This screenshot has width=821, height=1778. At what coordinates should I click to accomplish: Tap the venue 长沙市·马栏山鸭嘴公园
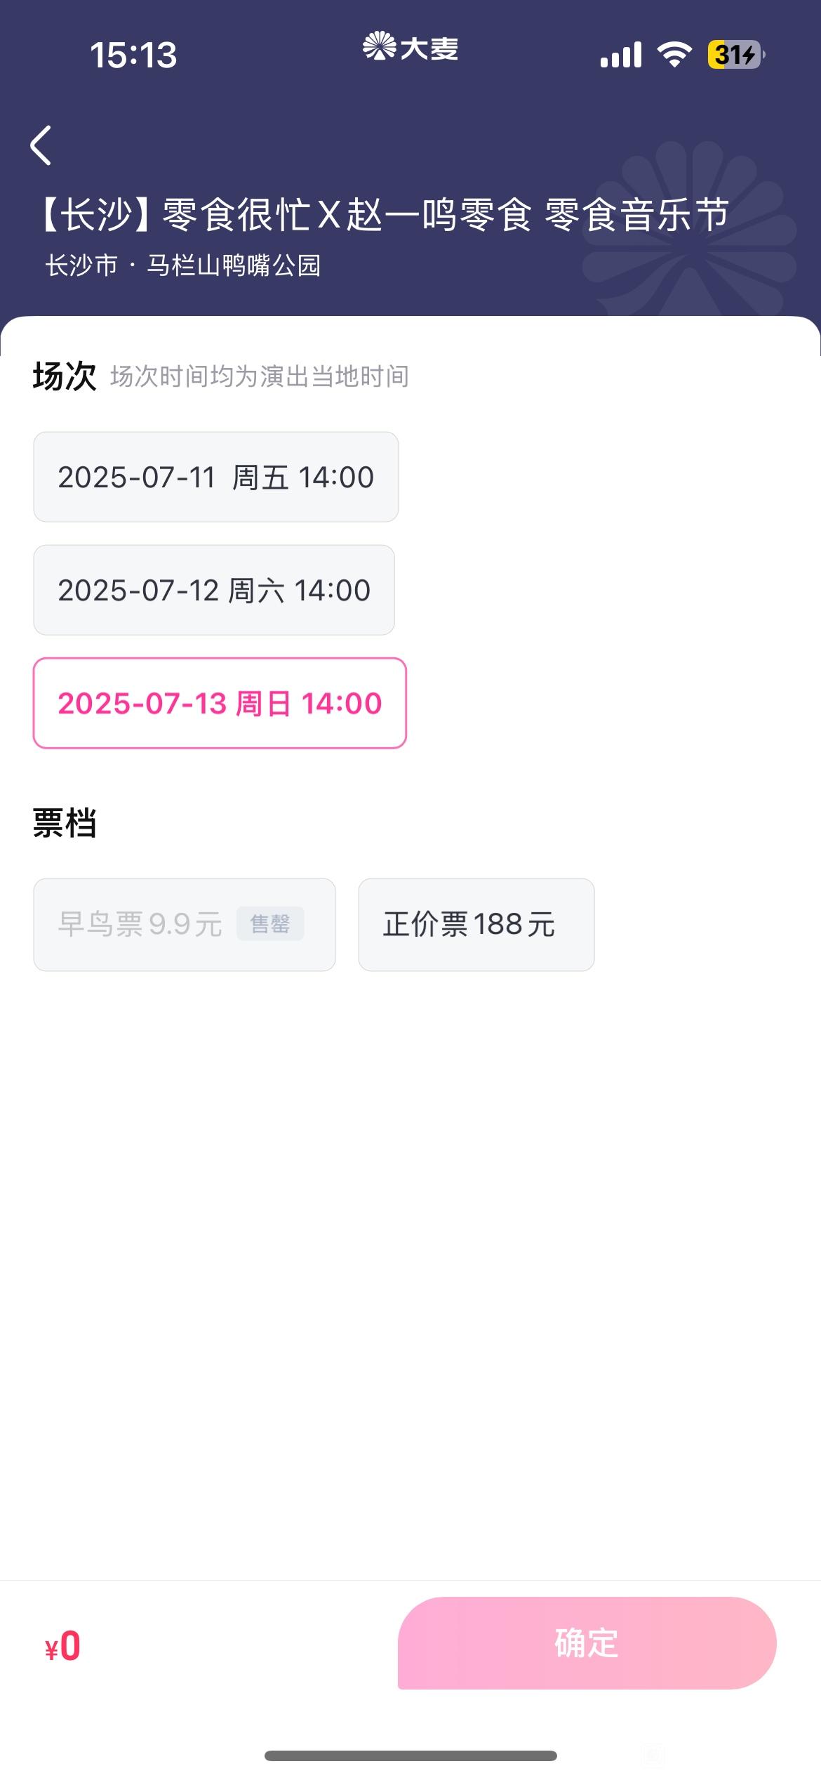click(183, 265)
